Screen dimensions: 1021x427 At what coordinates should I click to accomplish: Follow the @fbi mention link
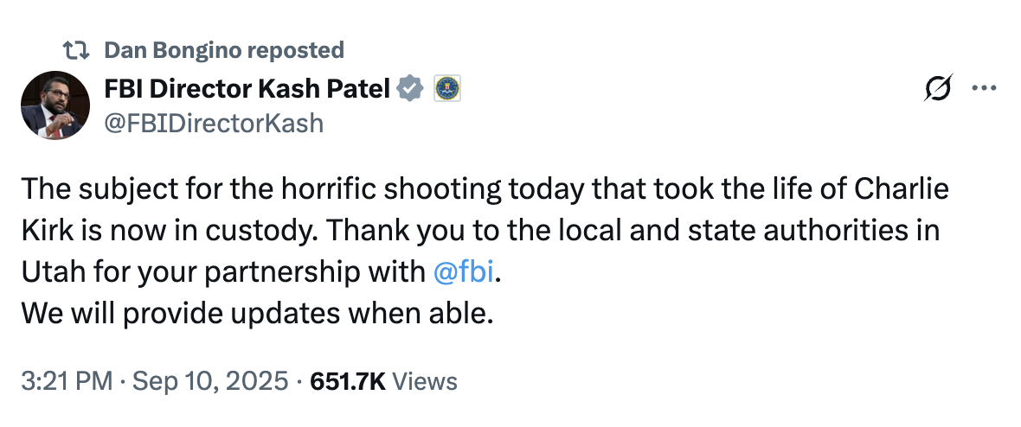click(x=465, y=271)
